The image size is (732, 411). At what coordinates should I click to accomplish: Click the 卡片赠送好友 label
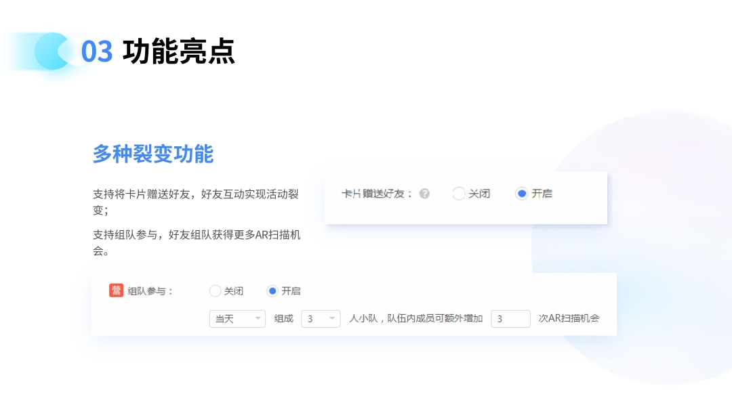[377, 194]
